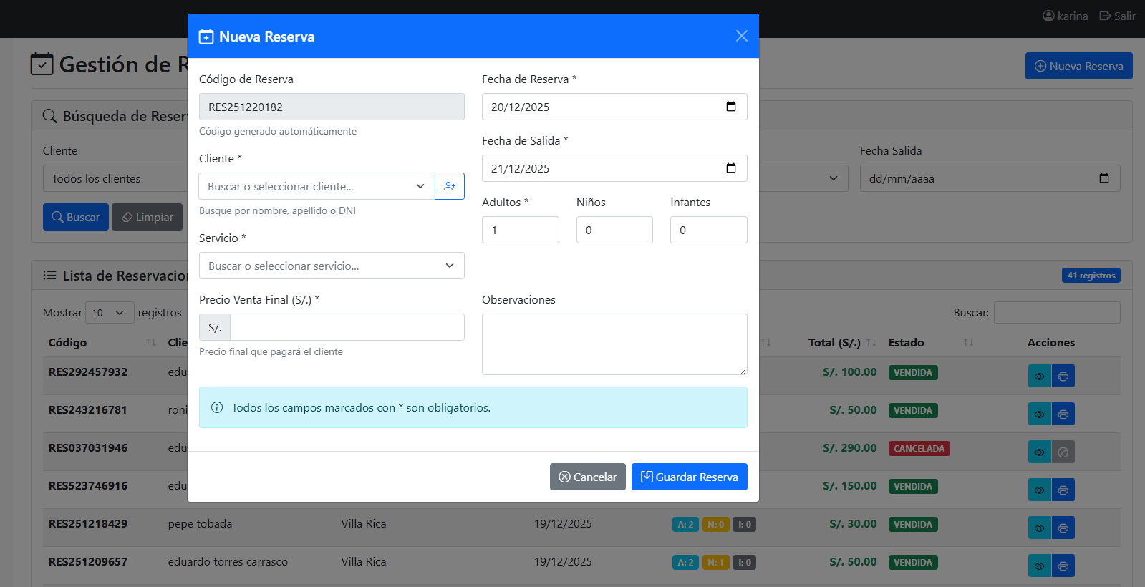View details eye icon for RES243216781
Viewport: 1145px width, 587px height.
click(1039, 414)
